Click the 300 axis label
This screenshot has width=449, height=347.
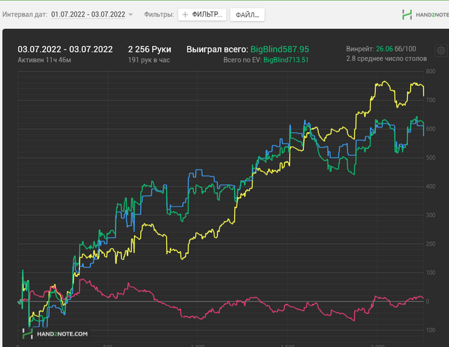click(430, 215)
